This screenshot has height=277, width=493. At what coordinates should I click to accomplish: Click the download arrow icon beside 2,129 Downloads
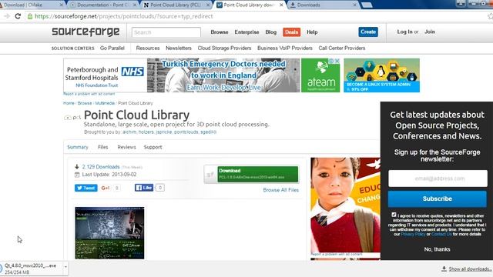pos(77,167)
